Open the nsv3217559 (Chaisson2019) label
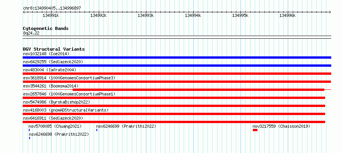Viewport: 342px width, 153px height. point(281,126)
